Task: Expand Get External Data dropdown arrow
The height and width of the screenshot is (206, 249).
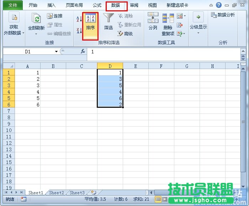Action: click(x=23, y=33)
